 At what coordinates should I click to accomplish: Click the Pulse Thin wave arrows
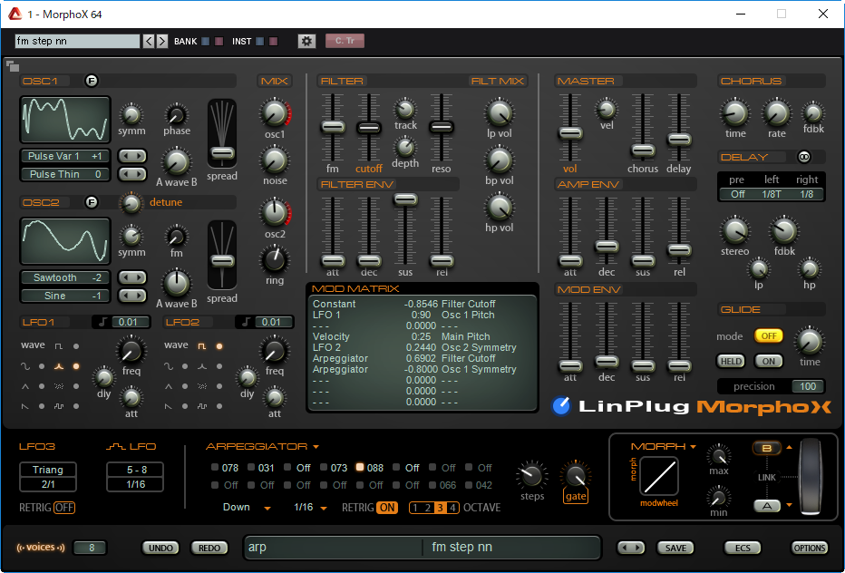pyautogui.click(x=132, y=174)
